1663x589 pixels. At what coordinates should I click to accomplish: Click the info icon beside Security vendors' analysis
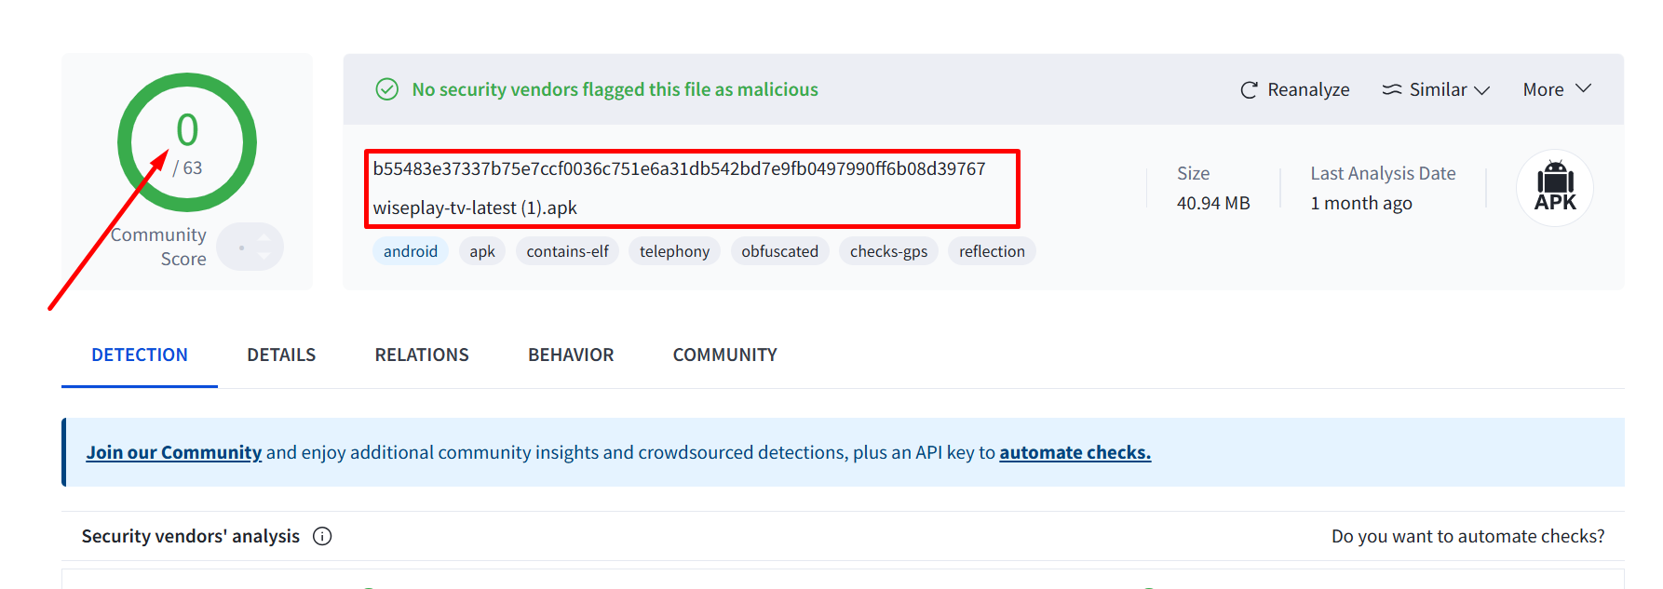322,536
